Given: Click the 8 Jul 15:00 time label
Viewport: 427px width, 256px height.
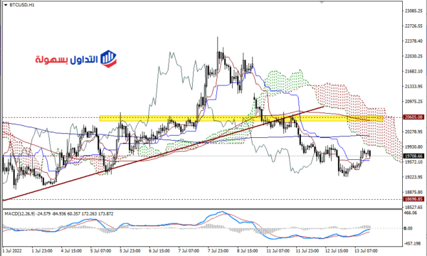Looking at the screenshot, I should (x=247, y=250).
